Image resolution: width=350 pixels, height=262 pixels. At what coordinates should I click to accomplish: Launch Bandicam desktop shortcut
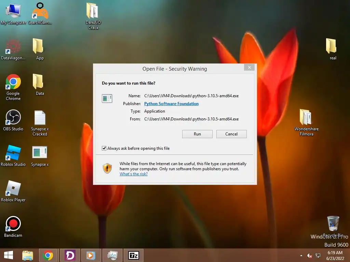13,227
